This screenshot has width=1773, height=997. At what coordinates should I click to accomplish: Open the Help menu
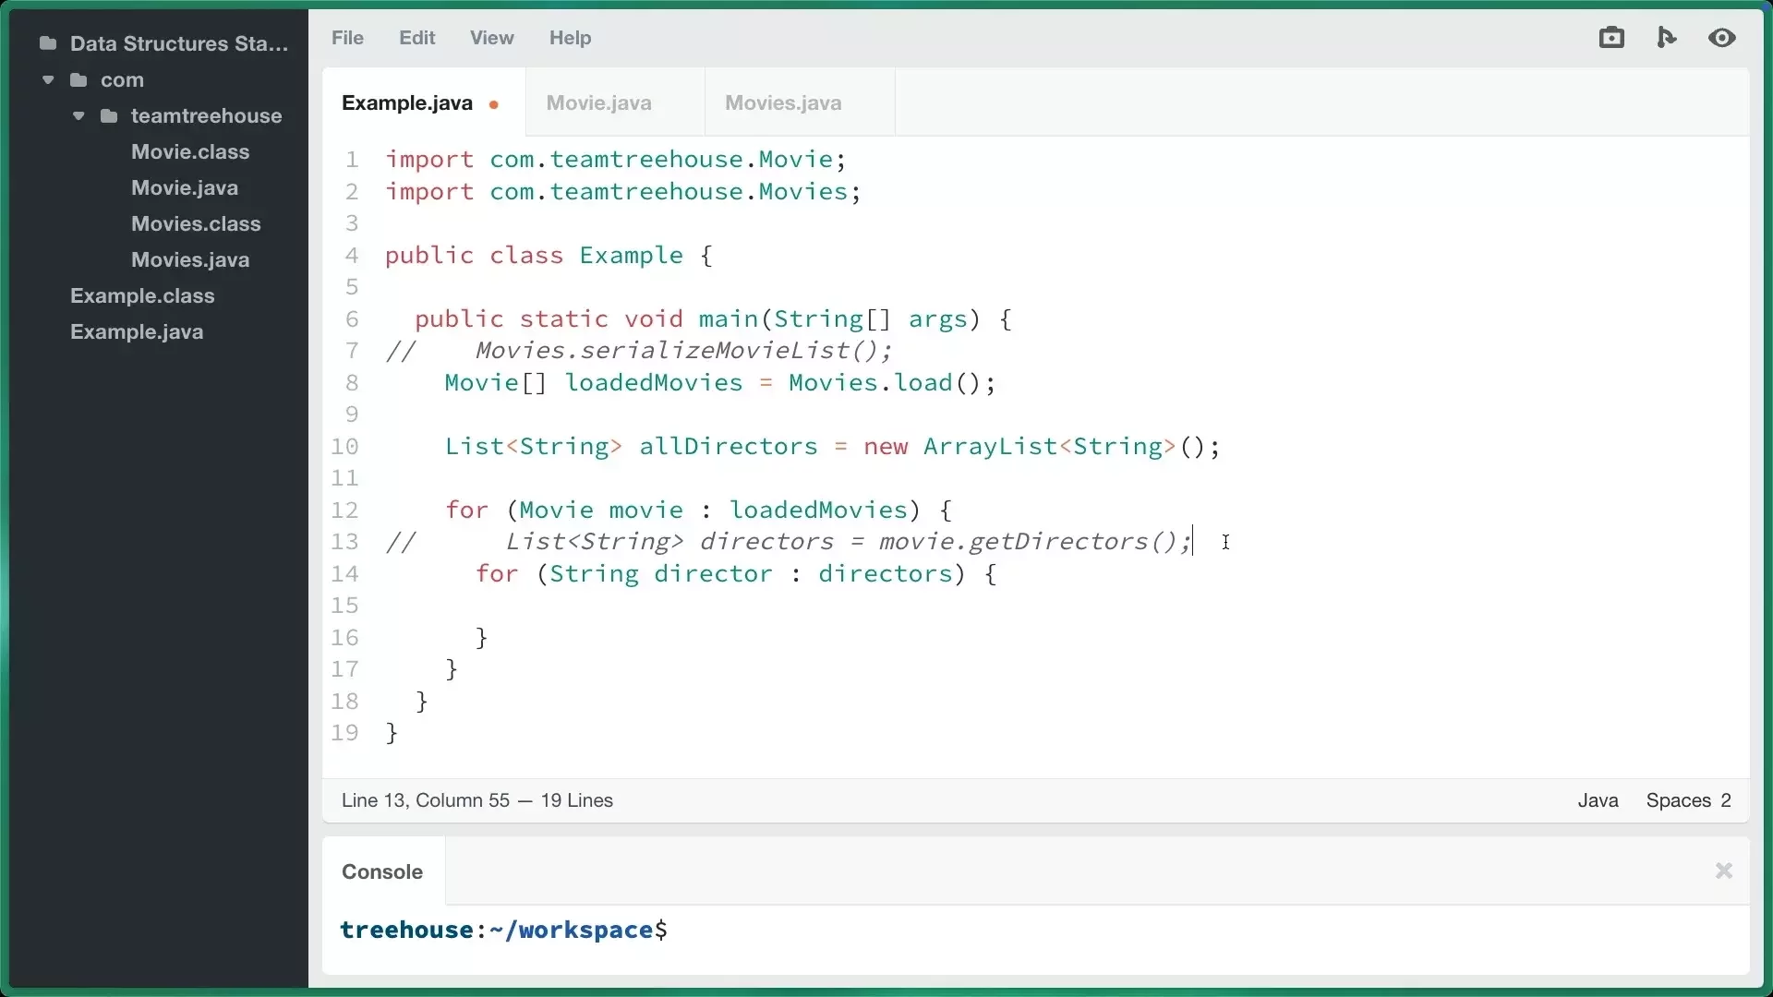click(x=570, y=38)
